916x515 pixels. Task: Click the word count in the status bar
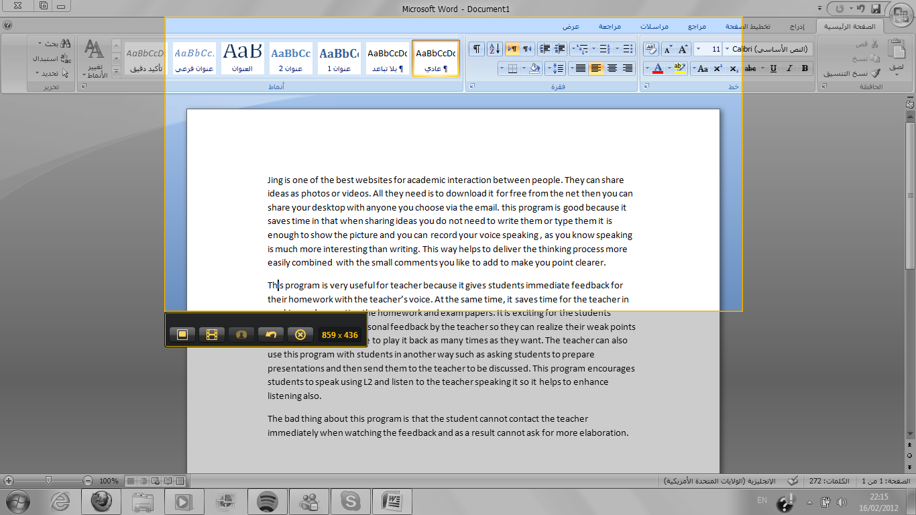[x=830, y=481]
